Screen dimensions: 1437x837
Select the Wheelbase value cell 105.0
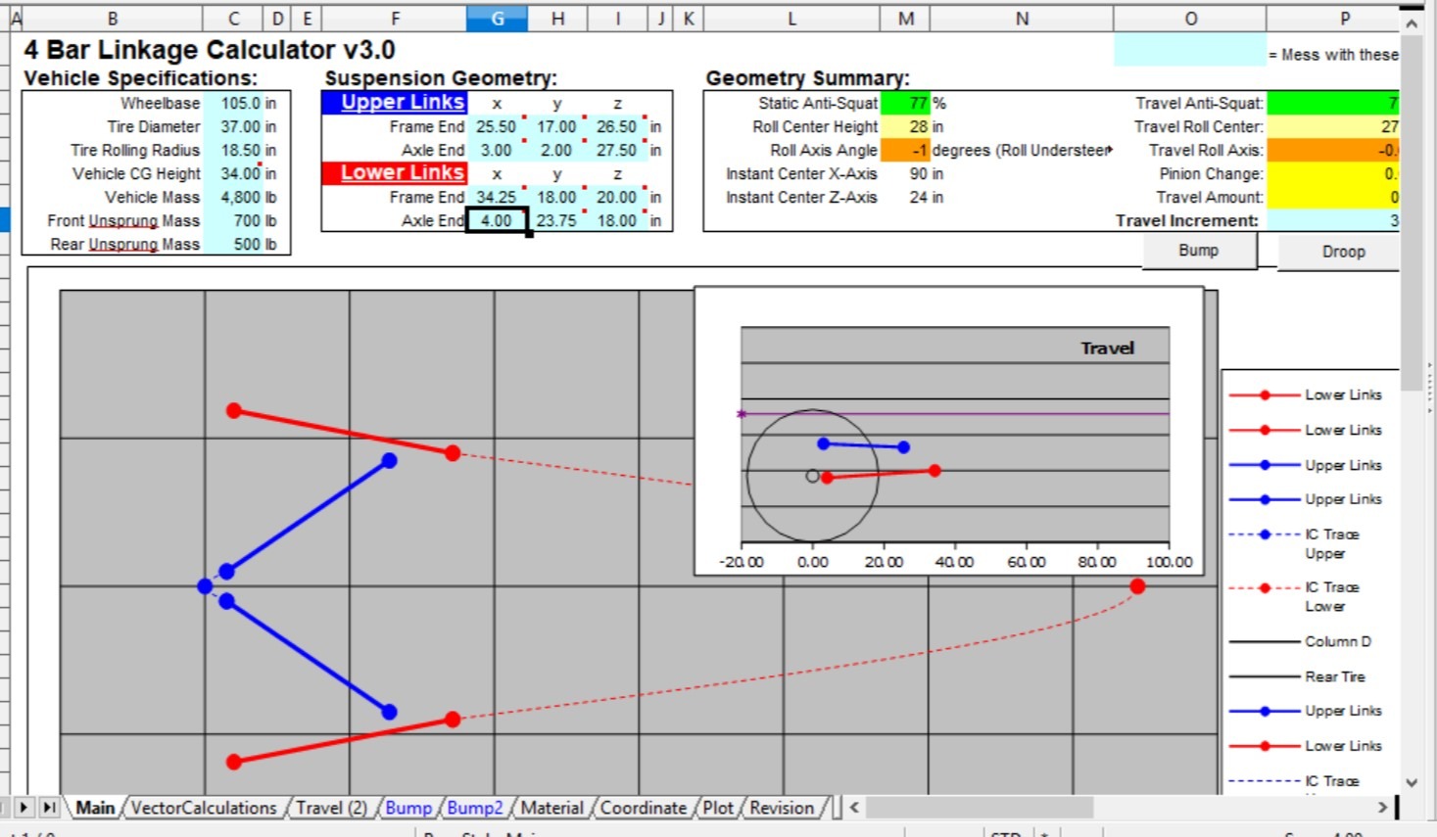point(241,103)
